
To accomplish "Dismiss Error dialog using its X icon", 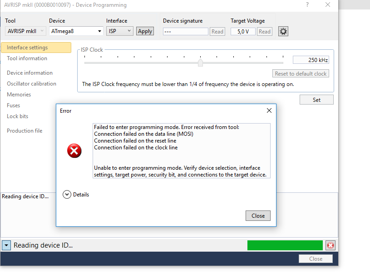I will (269, 110).
